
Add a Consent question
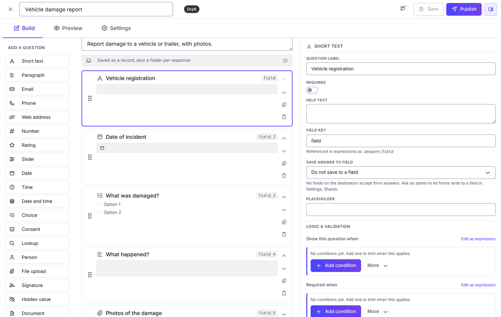[37, 229]
